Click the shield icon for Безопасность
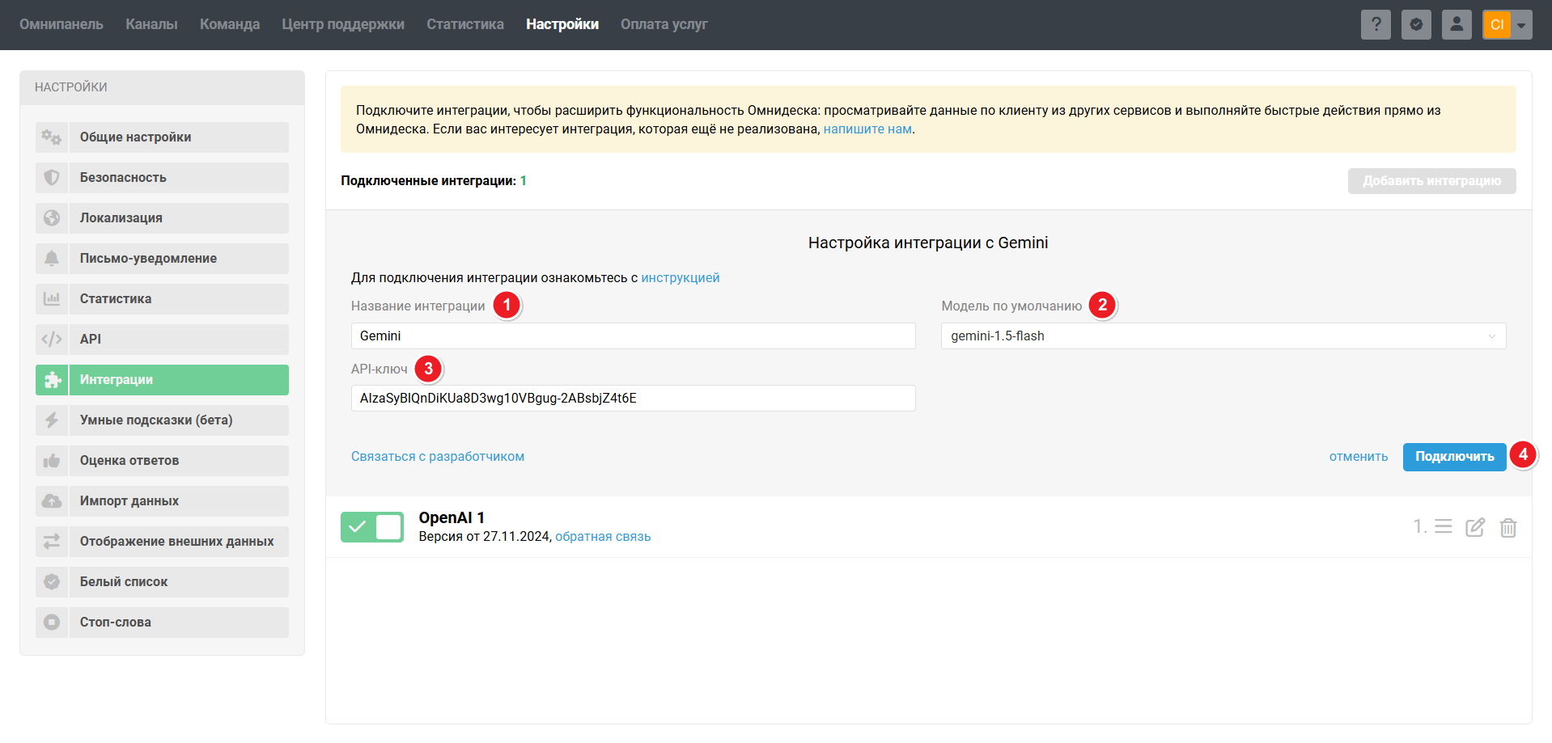1552x743 pixels. click(52, 178)
